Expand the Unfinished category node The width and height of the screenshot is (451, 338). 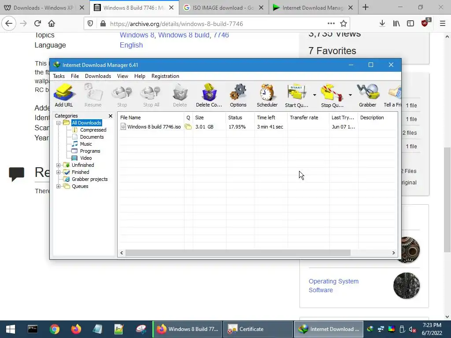59,165
